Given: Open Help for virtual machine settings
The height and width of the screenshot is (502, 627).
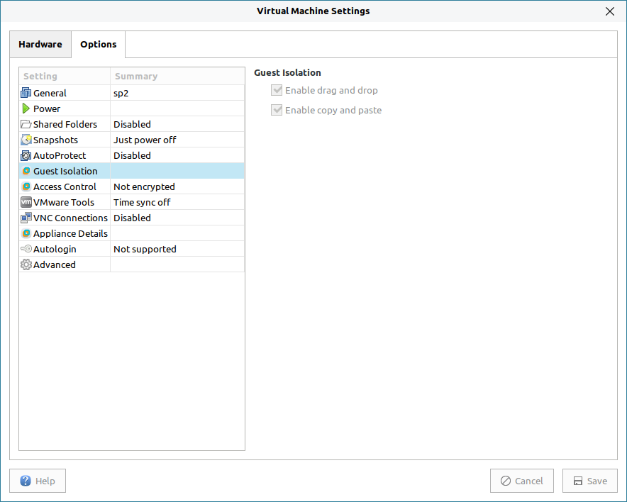Looking at the screenshot, I should pos(38,481).
